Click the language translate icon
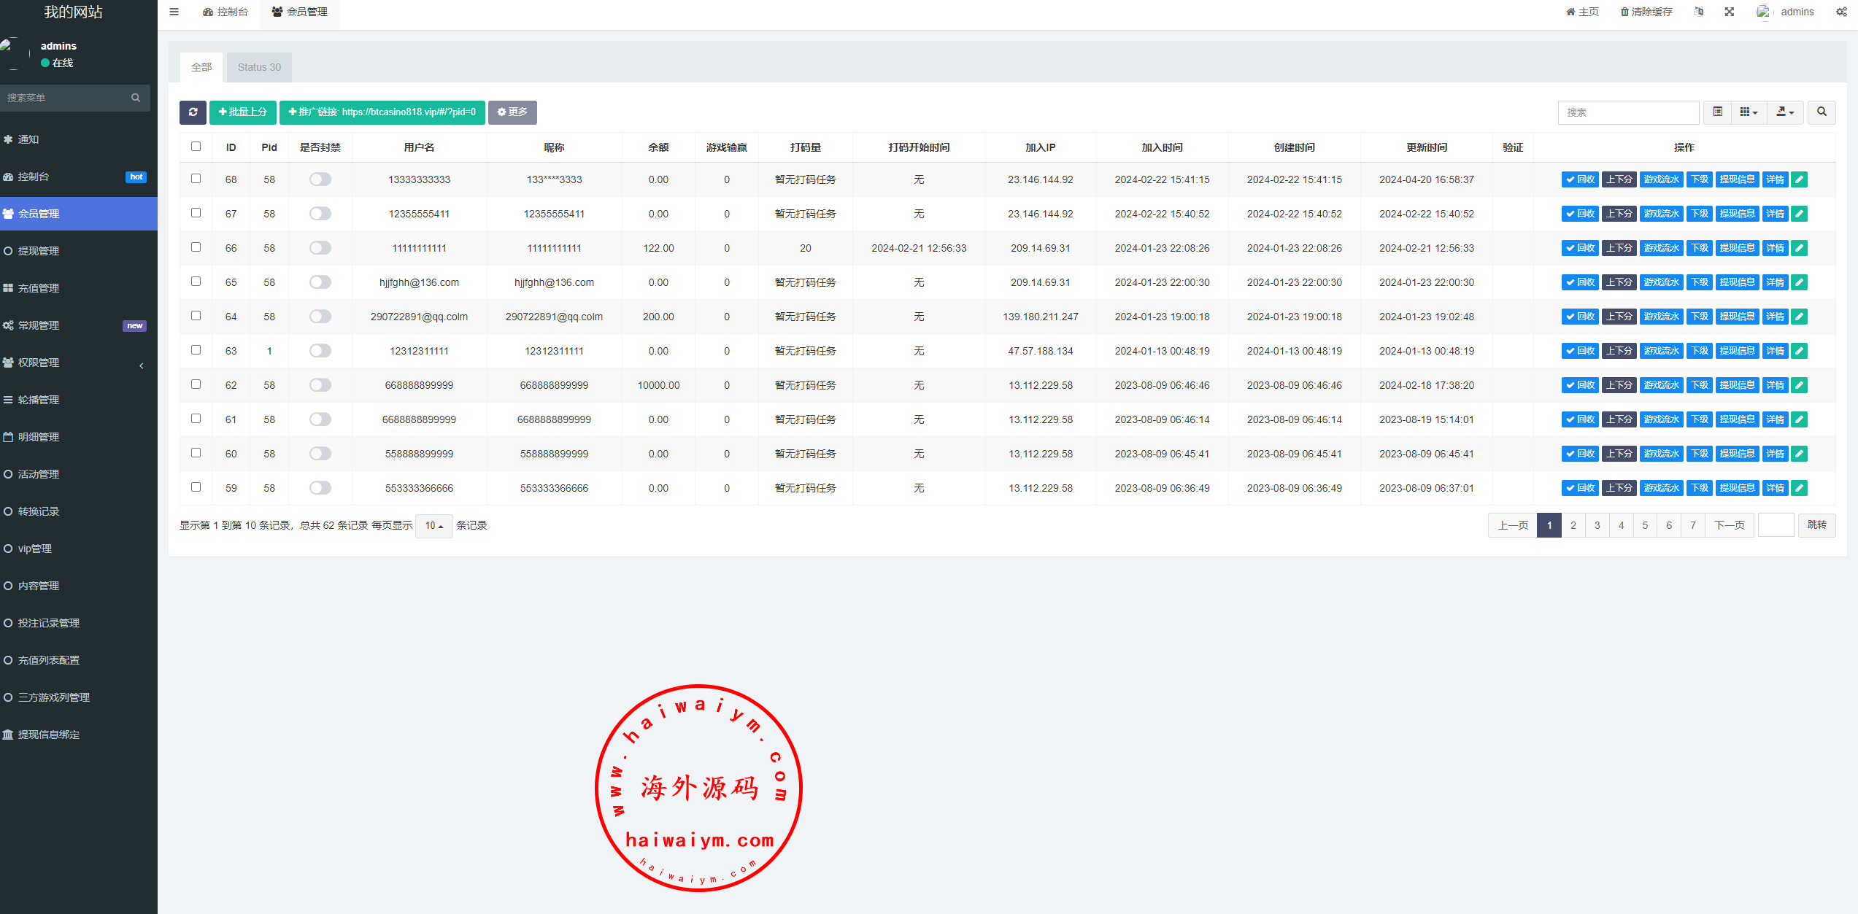 1699,12
